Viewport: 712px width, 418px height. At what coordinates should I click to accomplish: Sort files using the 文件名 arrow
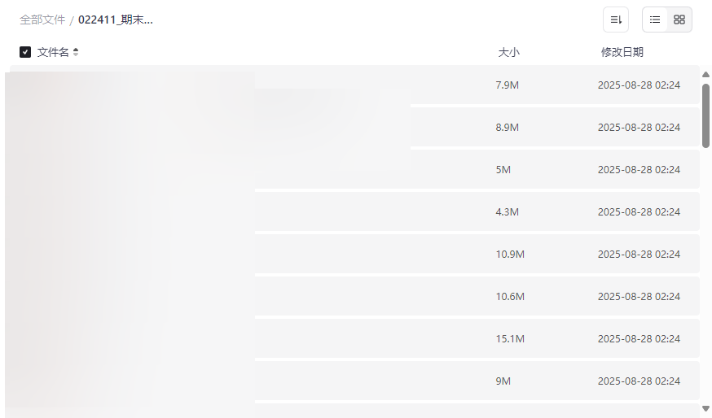coord(76,52)
